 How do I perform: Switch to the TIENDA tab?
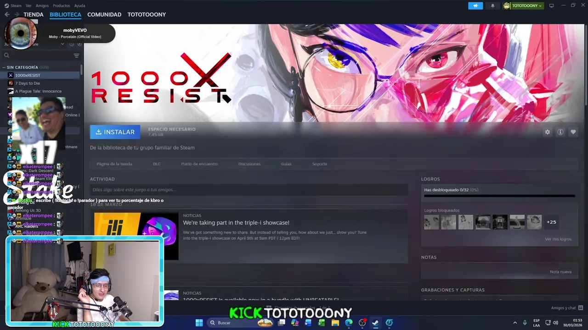pyautogui.click(x=34, y=15)
